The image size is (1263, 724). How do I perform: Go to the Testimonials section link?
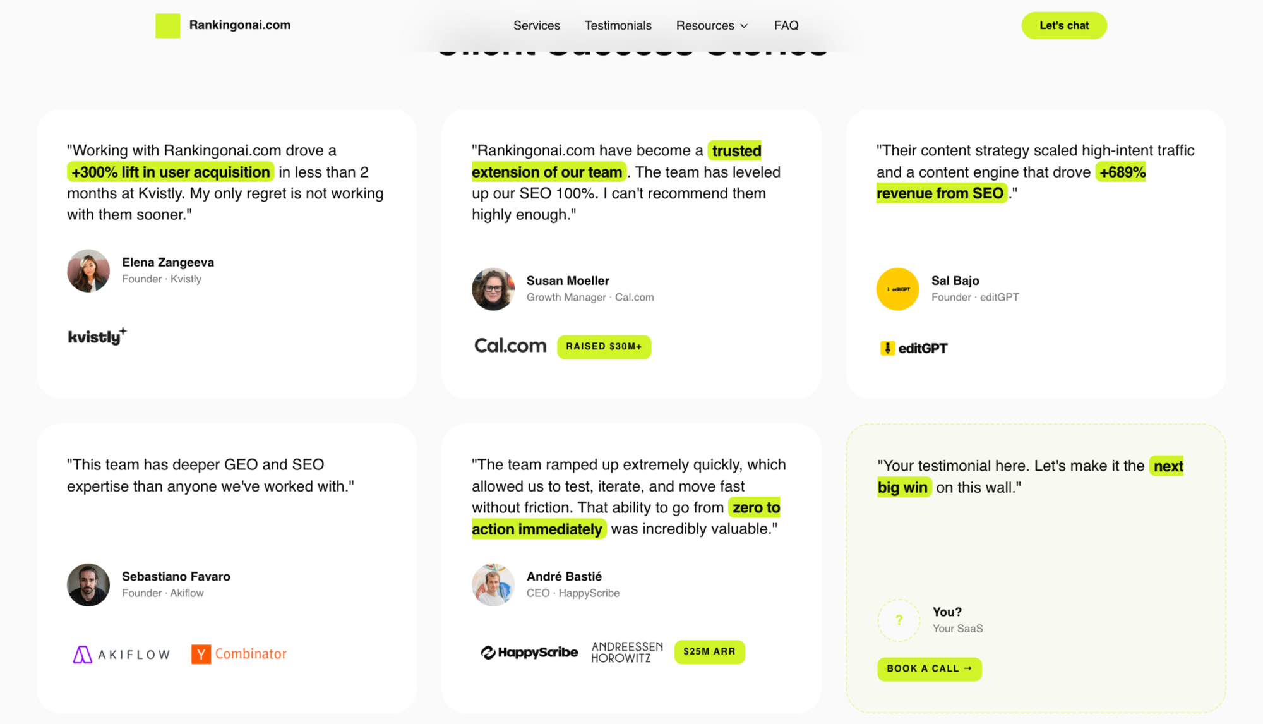(618, 25)
